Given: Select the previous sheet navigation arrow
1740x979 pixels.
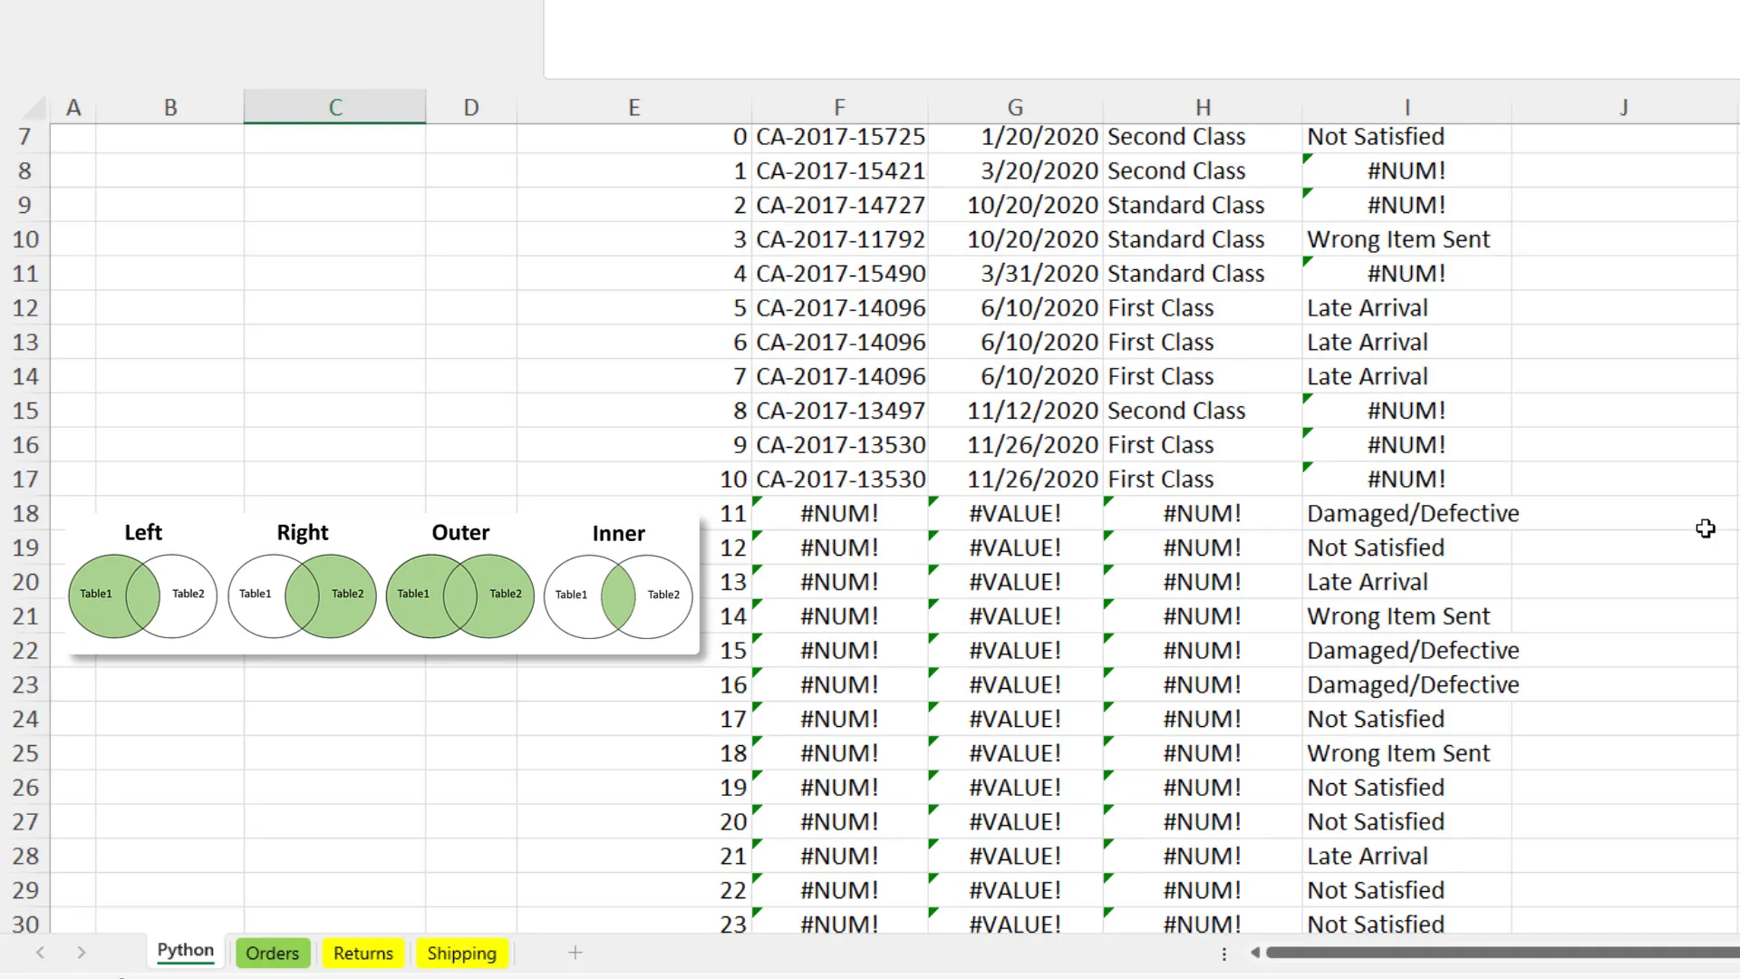Looking at the screenshot, I should click(x=40, y=953).
